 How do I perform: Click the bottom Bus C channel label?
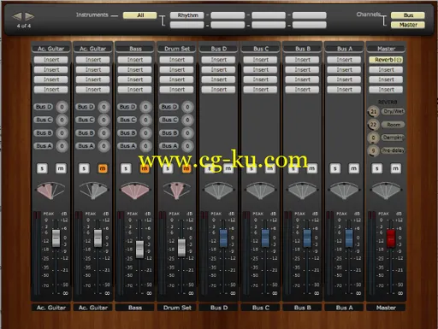tap(261, 308)
